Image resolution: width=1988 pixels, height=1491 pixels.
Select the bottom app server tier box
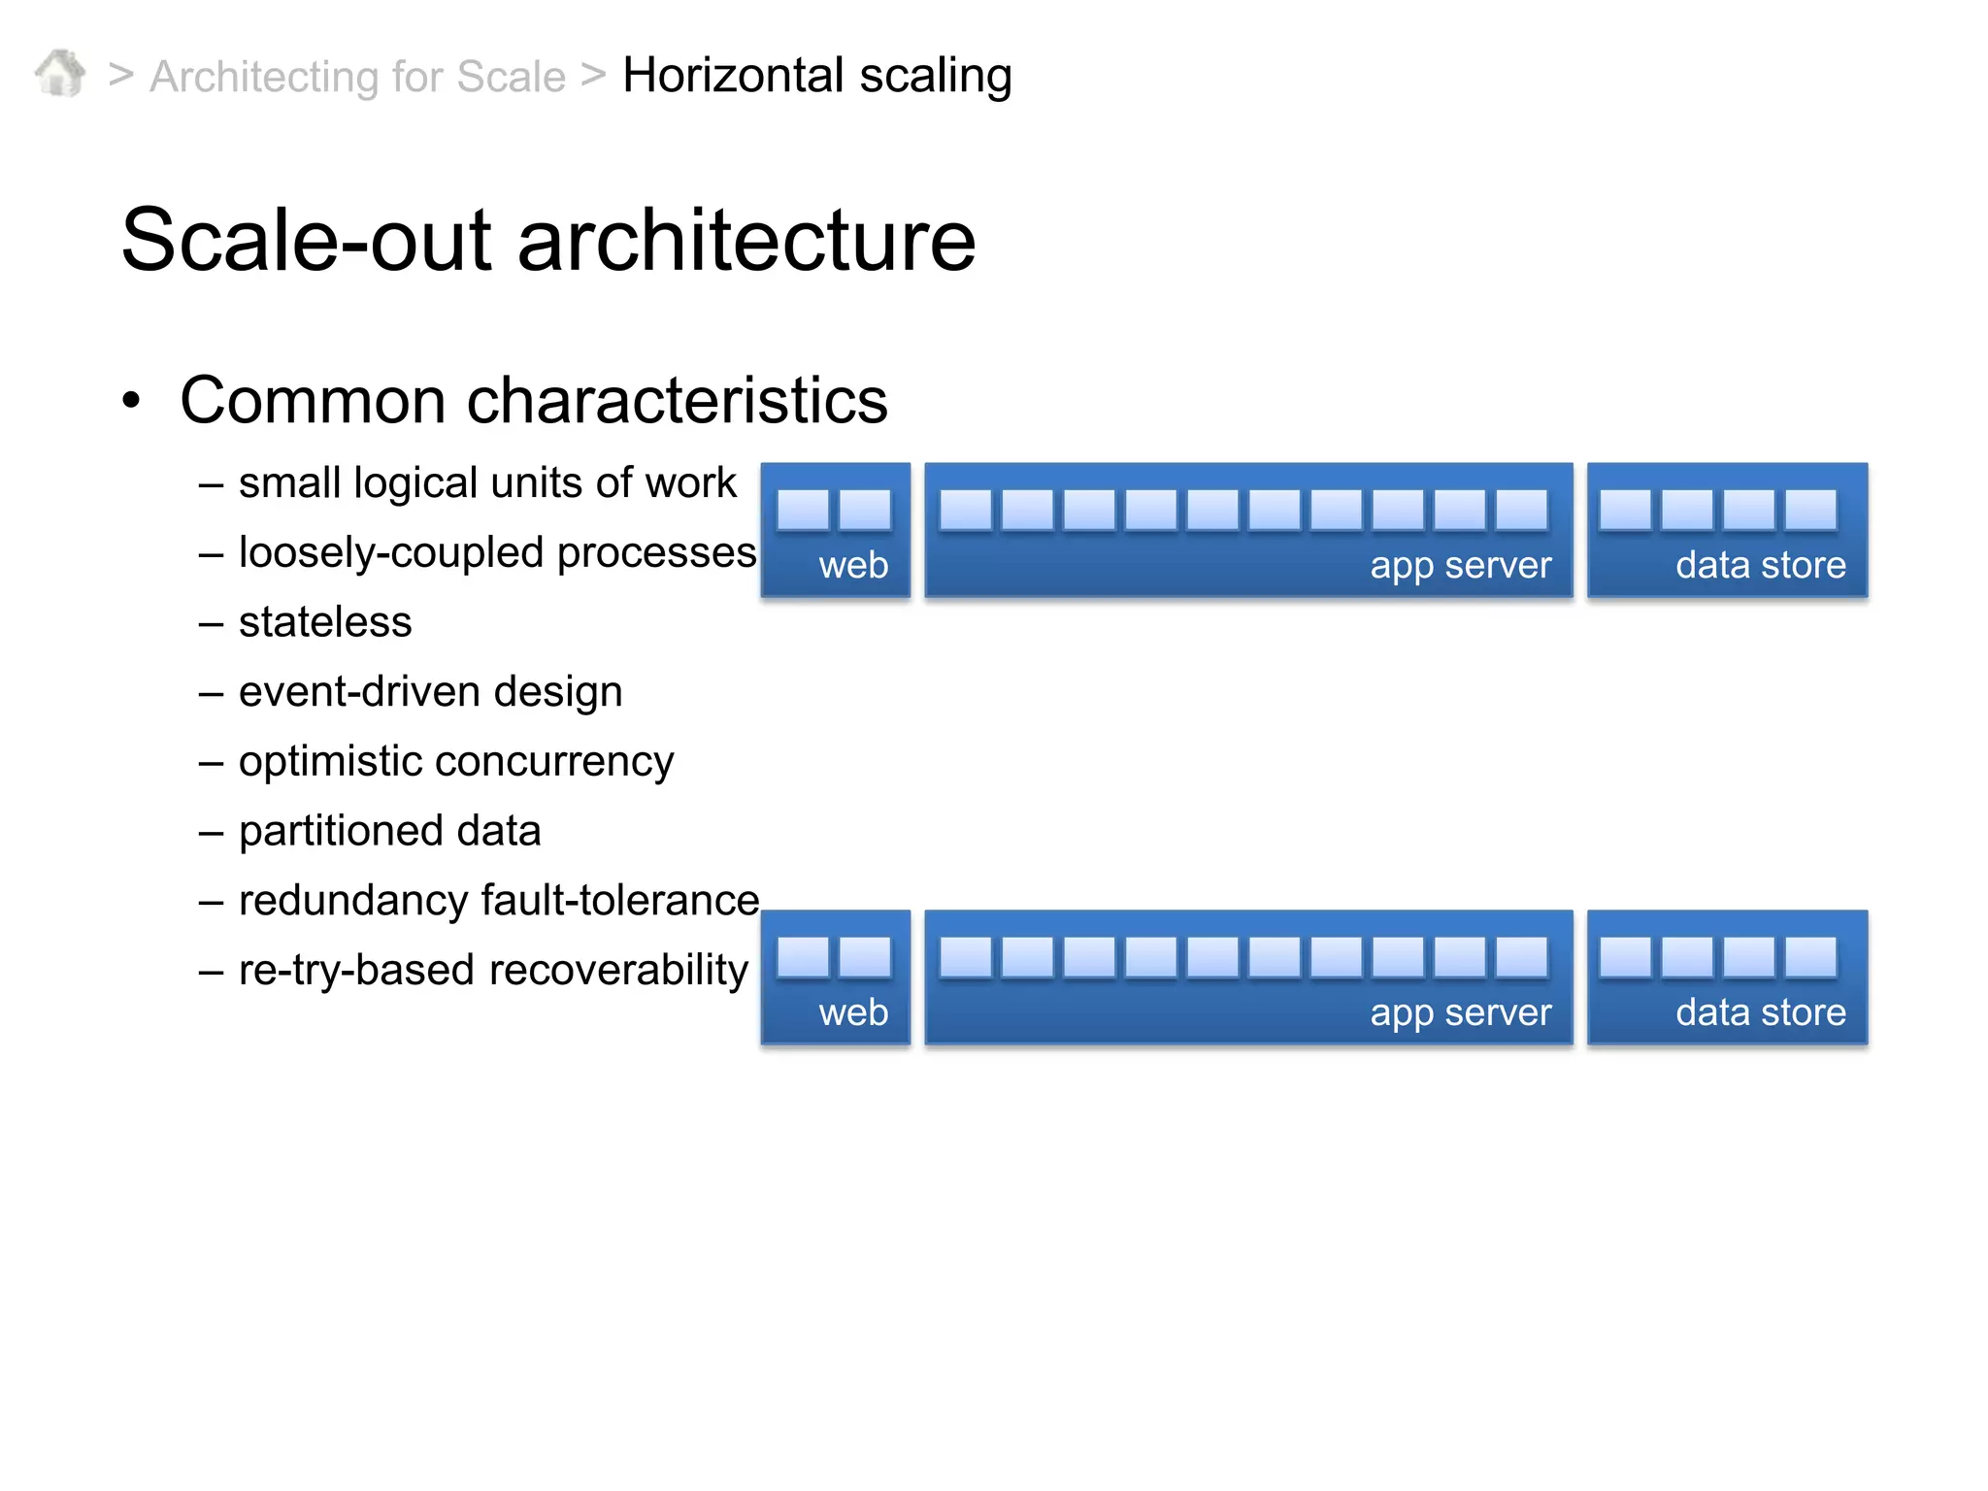(1248, 977)
